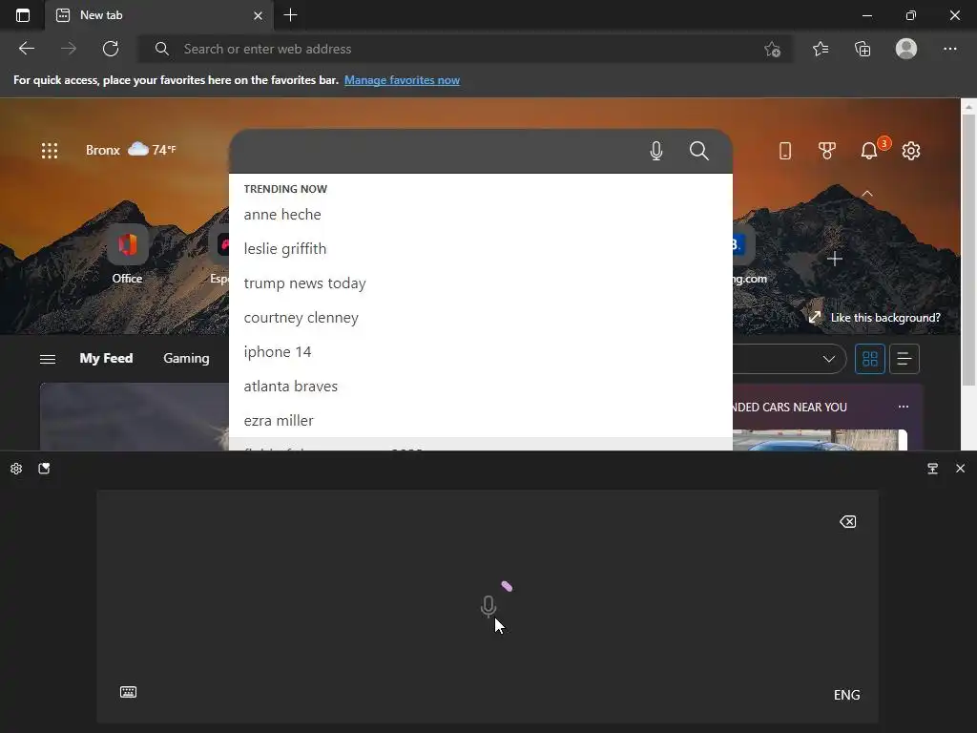977x733 pixels.
Task: Select trending suggestion ezra miller
Action: pos(481,420)
